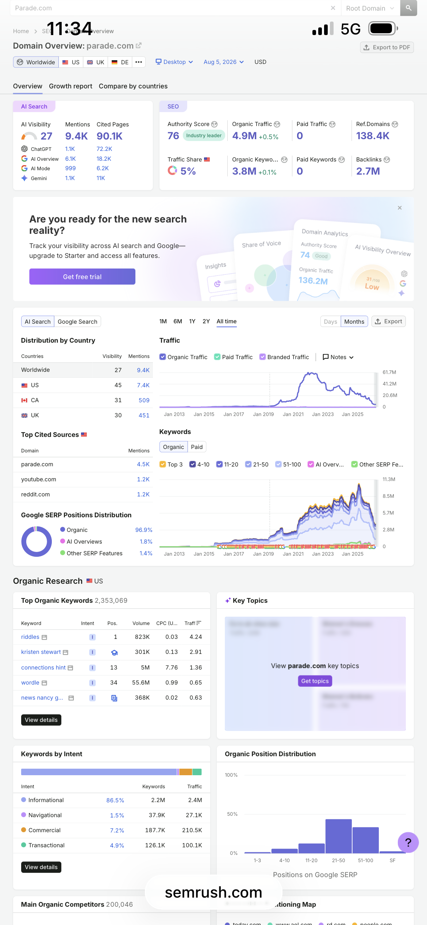The height and width of the screenshot is (925, 427).
Task: Close the free trial promo banner
Action: coord(400,208)
